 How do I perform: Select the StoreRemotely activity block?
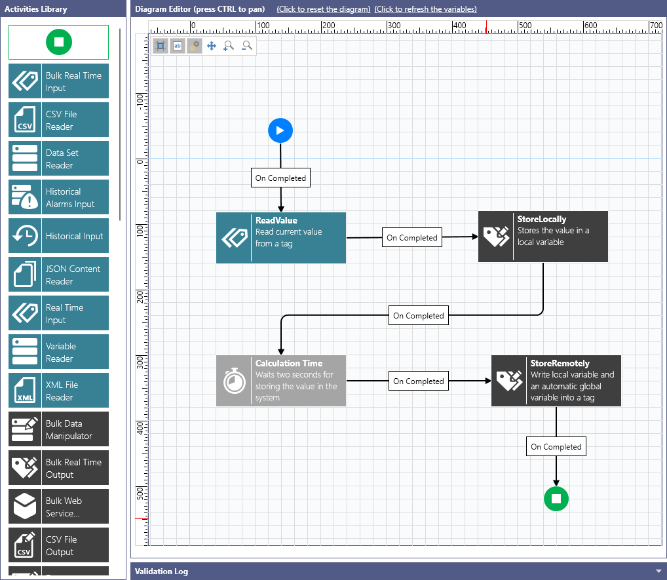point(556,381)
